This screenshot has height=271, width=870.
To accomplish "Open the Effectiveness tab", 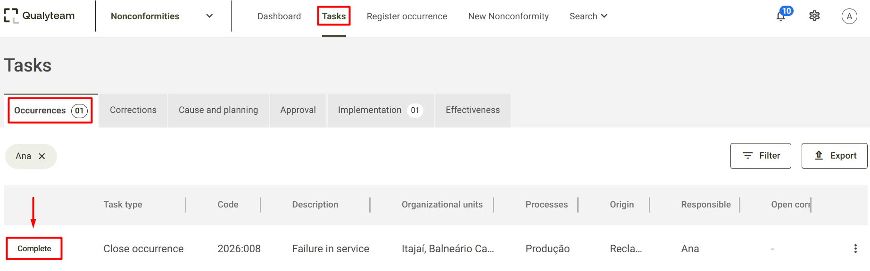I will click(x=472, y=110).
